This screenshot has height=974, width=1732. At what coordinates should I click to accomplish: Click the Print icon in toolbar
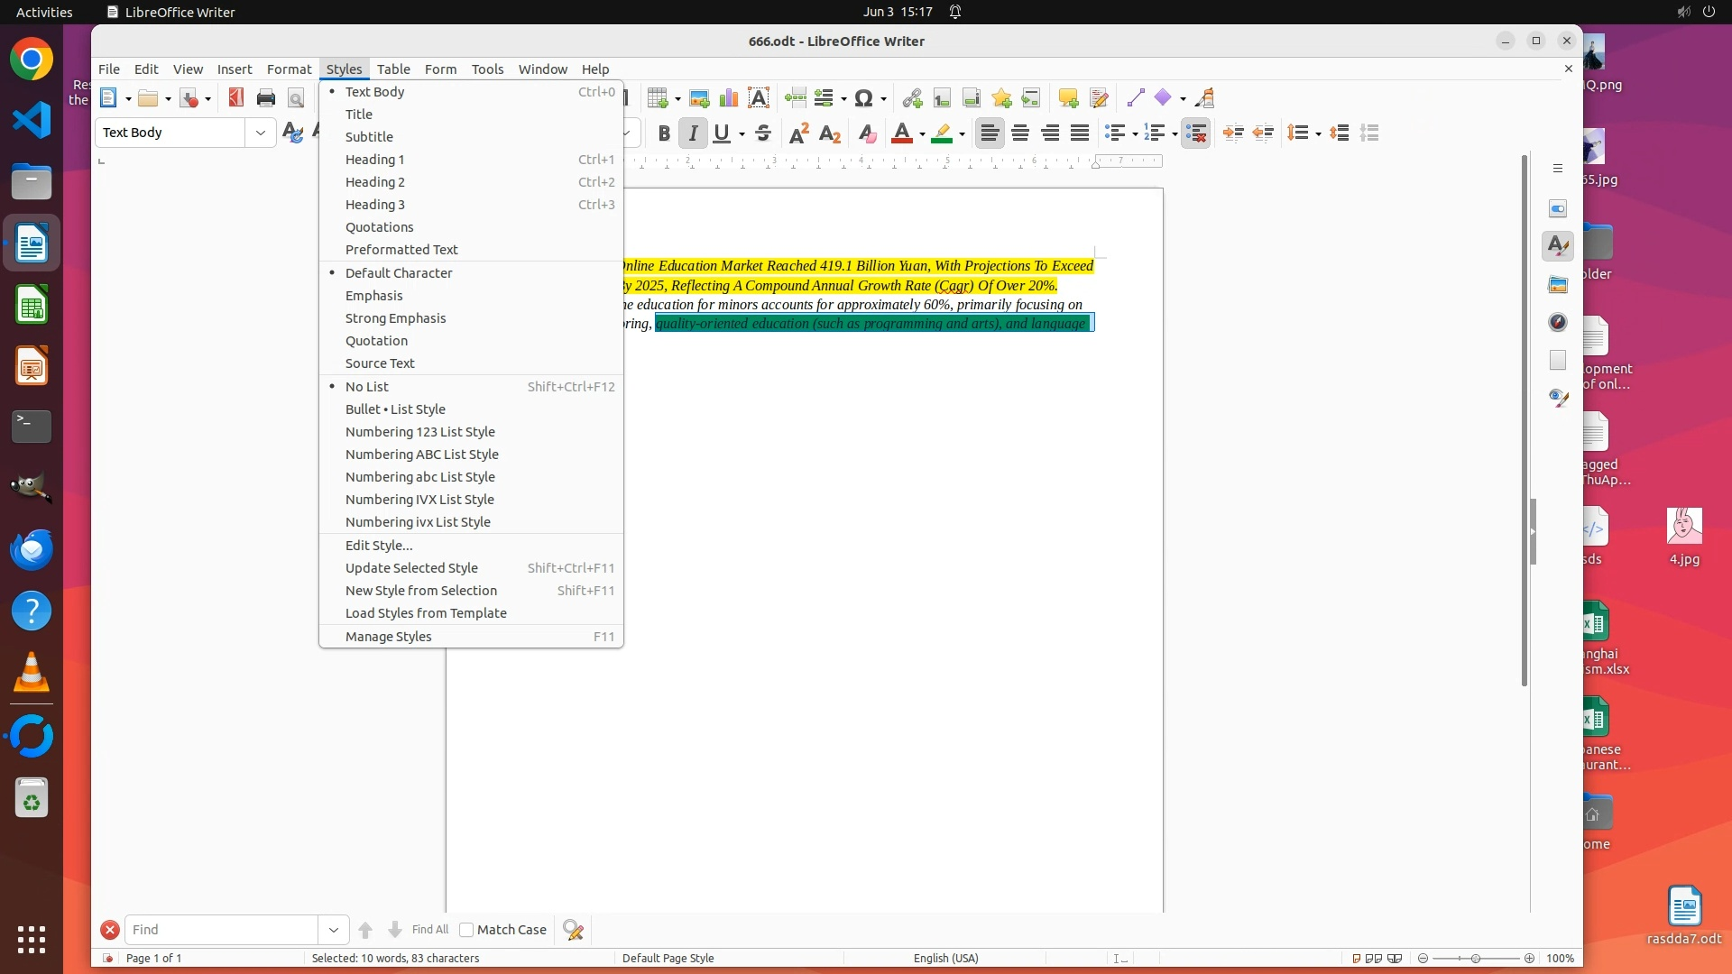265,98
